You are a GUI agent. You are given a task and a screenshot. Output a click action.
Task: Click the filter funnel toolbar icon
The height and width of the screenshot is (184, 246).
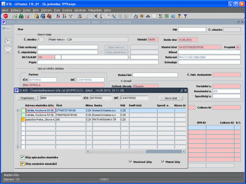pyautogui.click(x=70, y=16)
